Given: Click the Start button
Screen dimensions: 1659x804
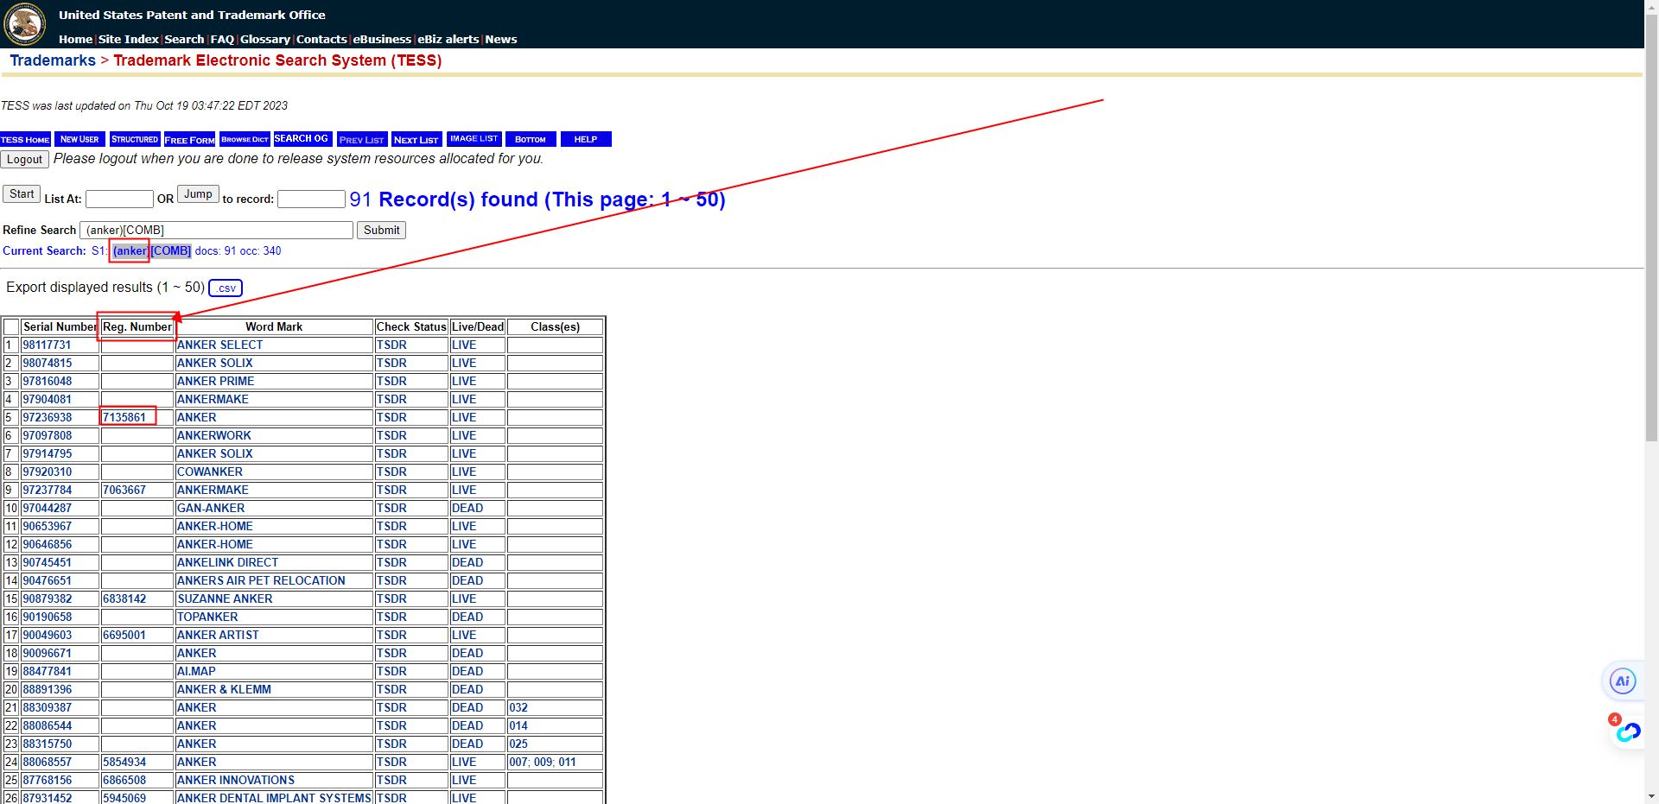Looking at the screenshot, I should (22, 194).
